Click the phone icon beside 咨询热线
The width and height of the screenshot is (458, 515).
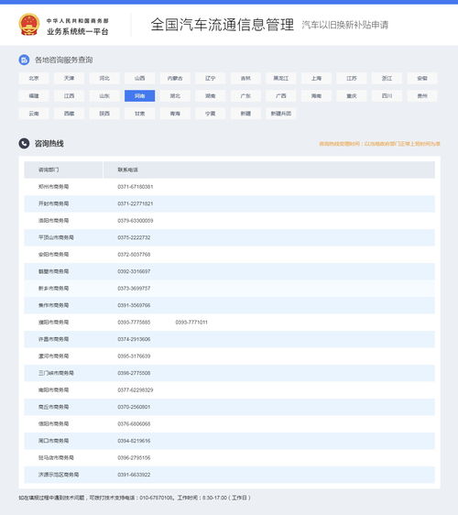(24, 143)
